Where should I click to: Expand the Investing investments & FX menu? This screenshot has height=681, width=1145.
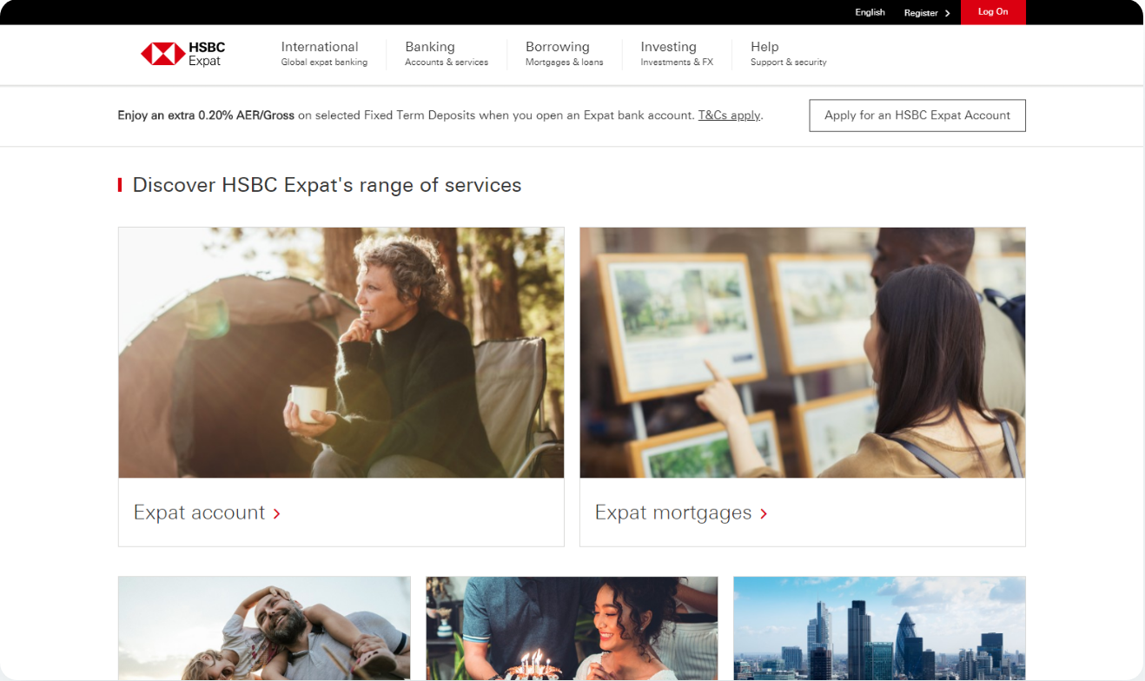(677, 54)
